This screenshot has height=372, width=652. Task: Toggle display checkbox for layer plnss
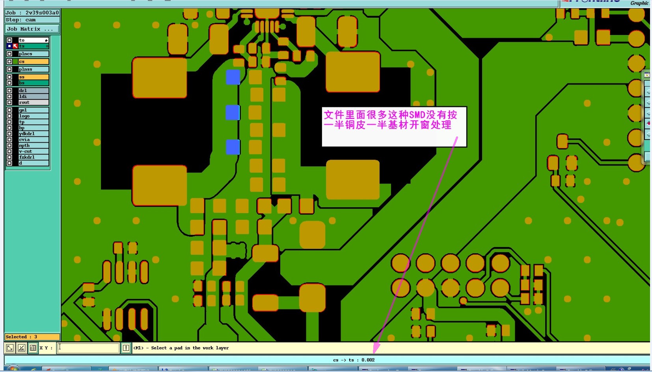coord(9,69)
